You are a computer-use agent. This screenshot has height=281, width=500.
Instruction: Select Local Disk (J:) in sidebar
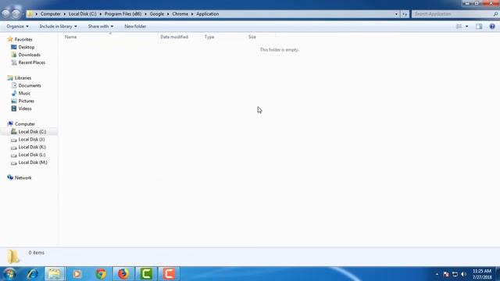click(x=31, y=139)
